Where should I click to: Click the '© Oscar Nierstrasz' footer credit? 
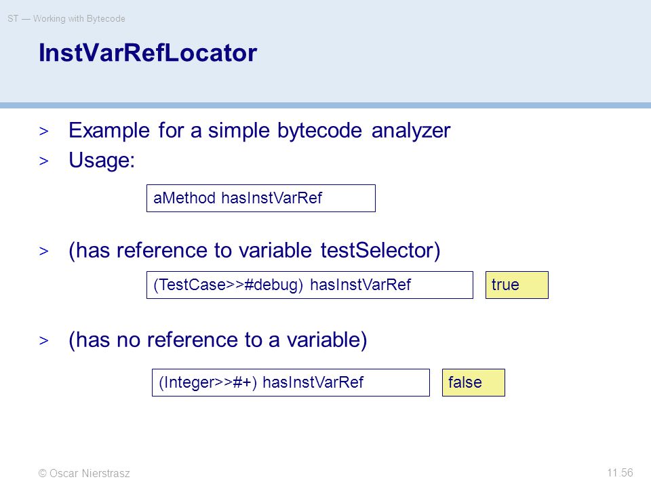[84, 473]
